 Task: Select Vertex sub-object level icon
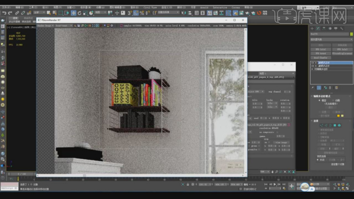(x=321, y=125)
